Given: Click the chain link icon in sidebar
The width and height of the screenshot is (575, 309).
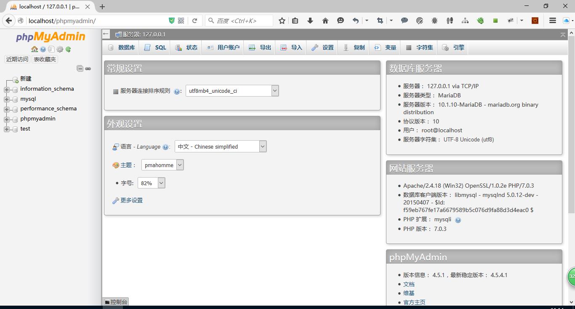Looking at the screenshot, I should click(88, 68).
